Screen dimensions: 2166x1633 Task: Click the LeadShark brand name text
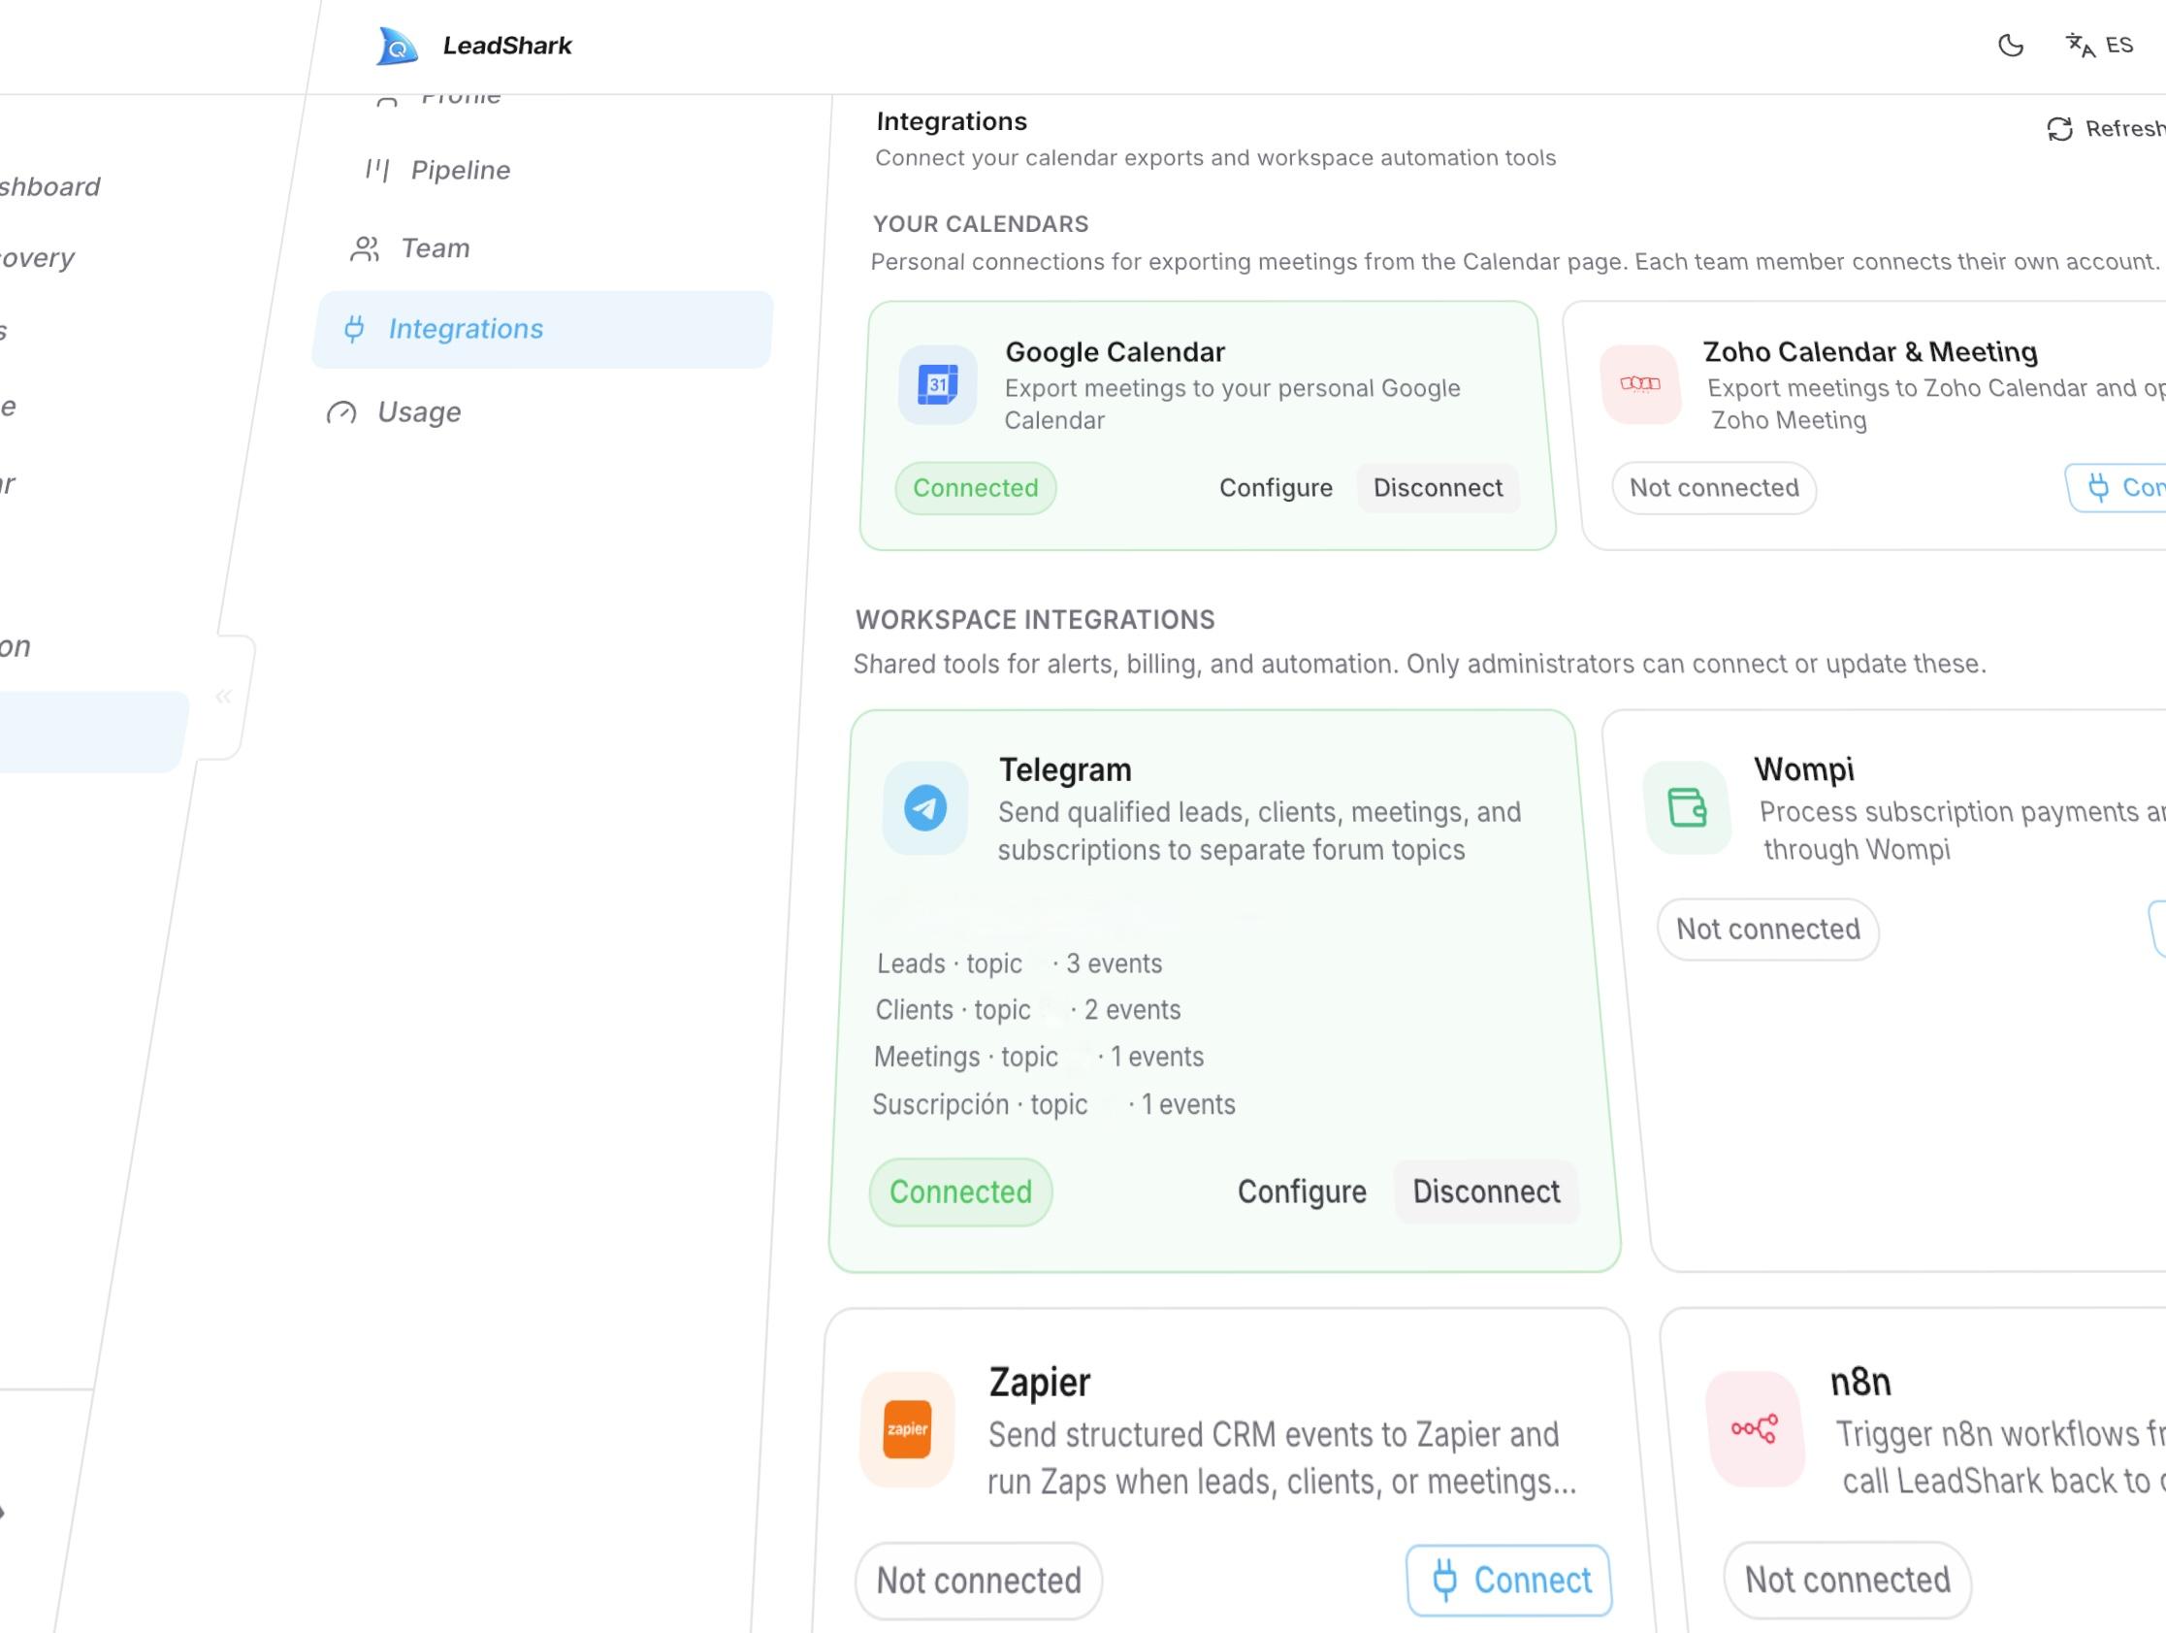coord(507,46)
